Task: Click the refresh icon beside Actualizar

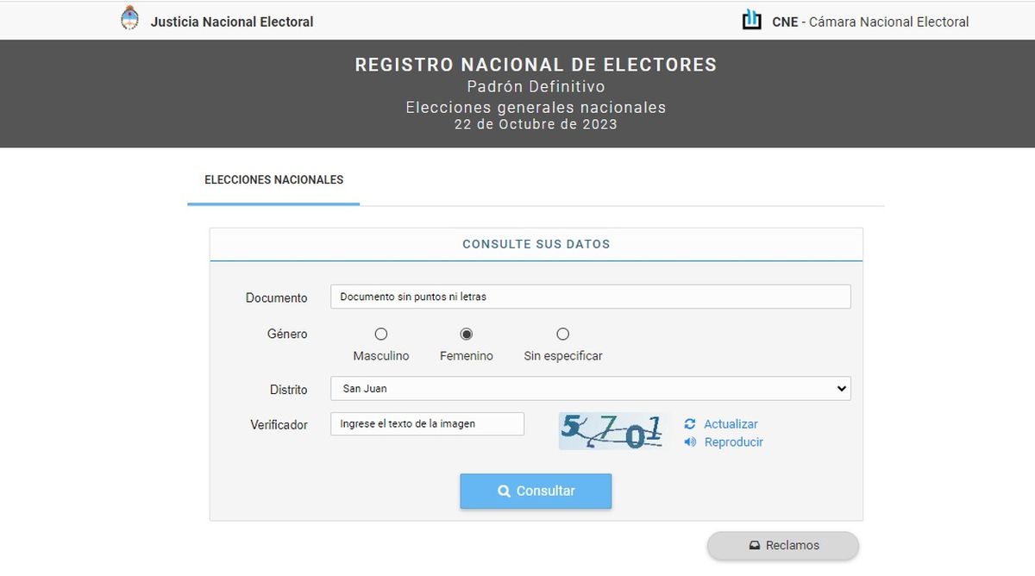Action: point(690,424)
